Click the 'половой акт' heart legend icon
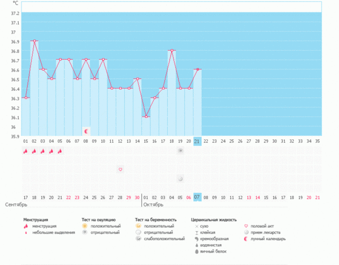This screenshot has width=339, height=265. (245, 226)
